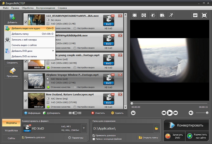
Task: Click Открыть папку button
Action: (x=148, y=138)
